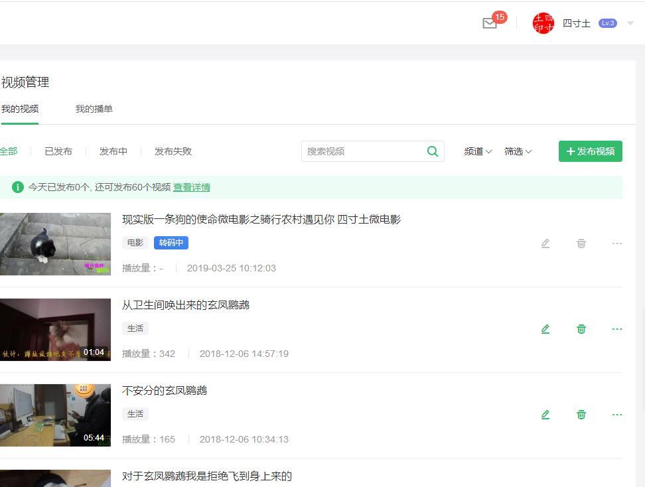
Task: Click the 电影 category tag
Action: [x=135, y=243]
